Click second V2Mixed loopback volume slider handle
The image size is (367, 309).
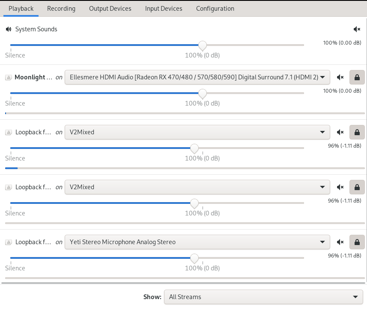pos(194,203)
